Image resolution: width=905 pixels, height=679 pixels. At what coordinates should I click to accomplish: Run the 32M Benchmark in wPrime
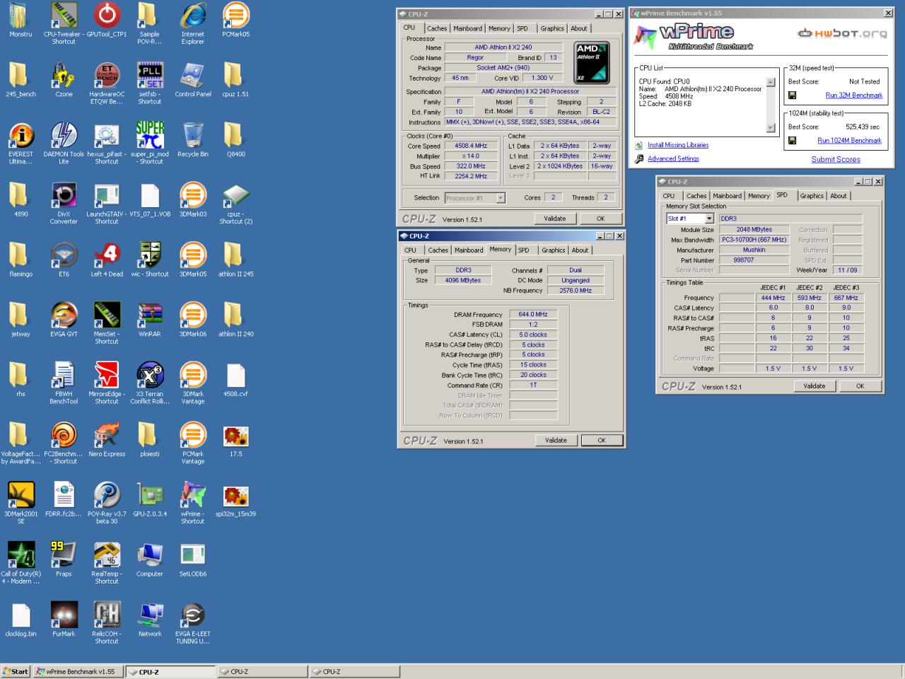coord(854,95)
